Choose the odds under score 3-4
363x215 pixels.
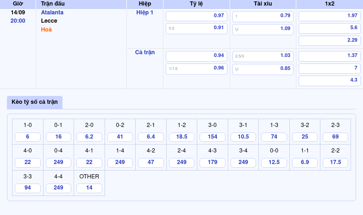(243, 162)
